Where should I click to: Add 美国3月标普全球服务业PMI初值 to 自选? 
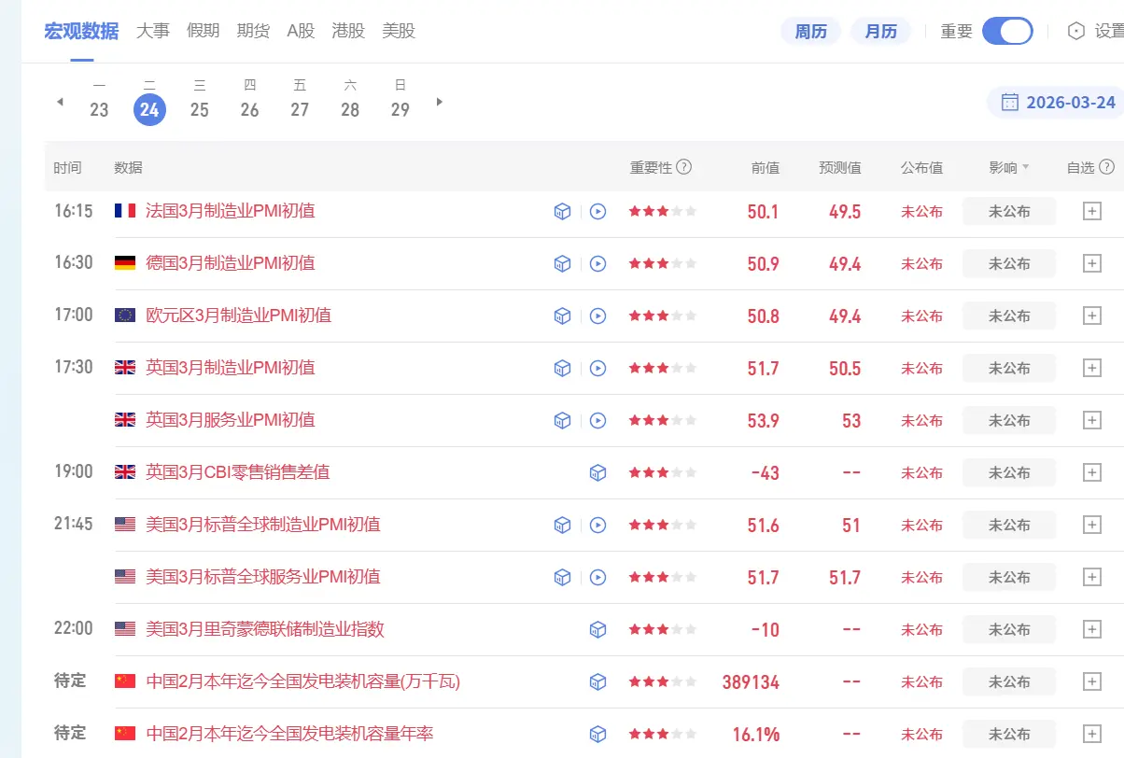[x=1091, y=578]
